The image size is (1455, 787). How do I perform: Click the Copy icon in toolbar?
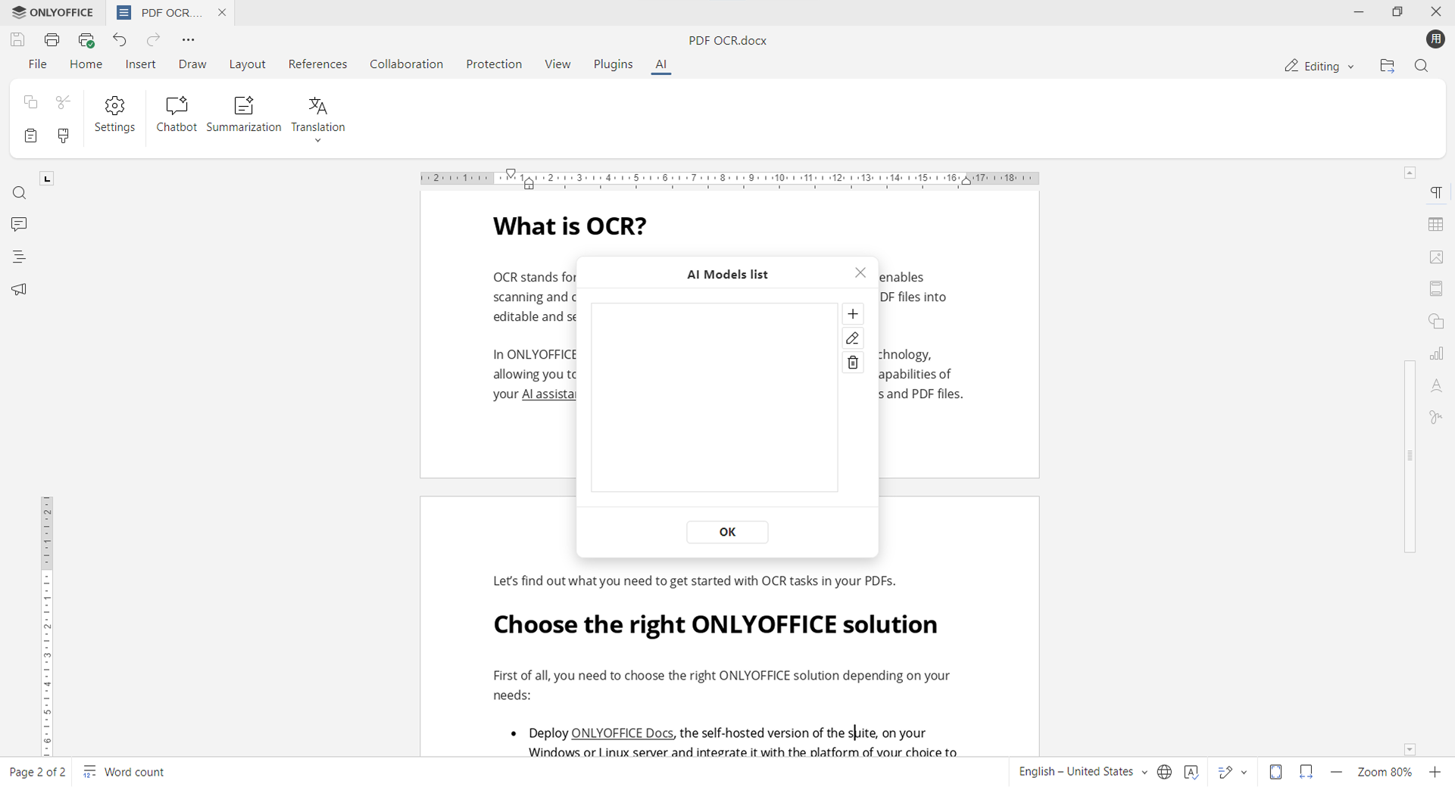click(30, 102)
